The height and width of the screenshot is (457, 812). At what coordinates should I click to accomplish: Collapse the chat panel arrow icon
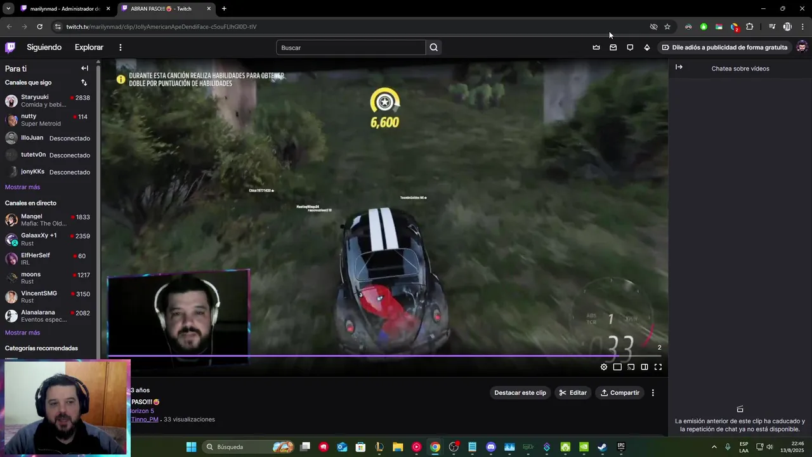point(679,67)
